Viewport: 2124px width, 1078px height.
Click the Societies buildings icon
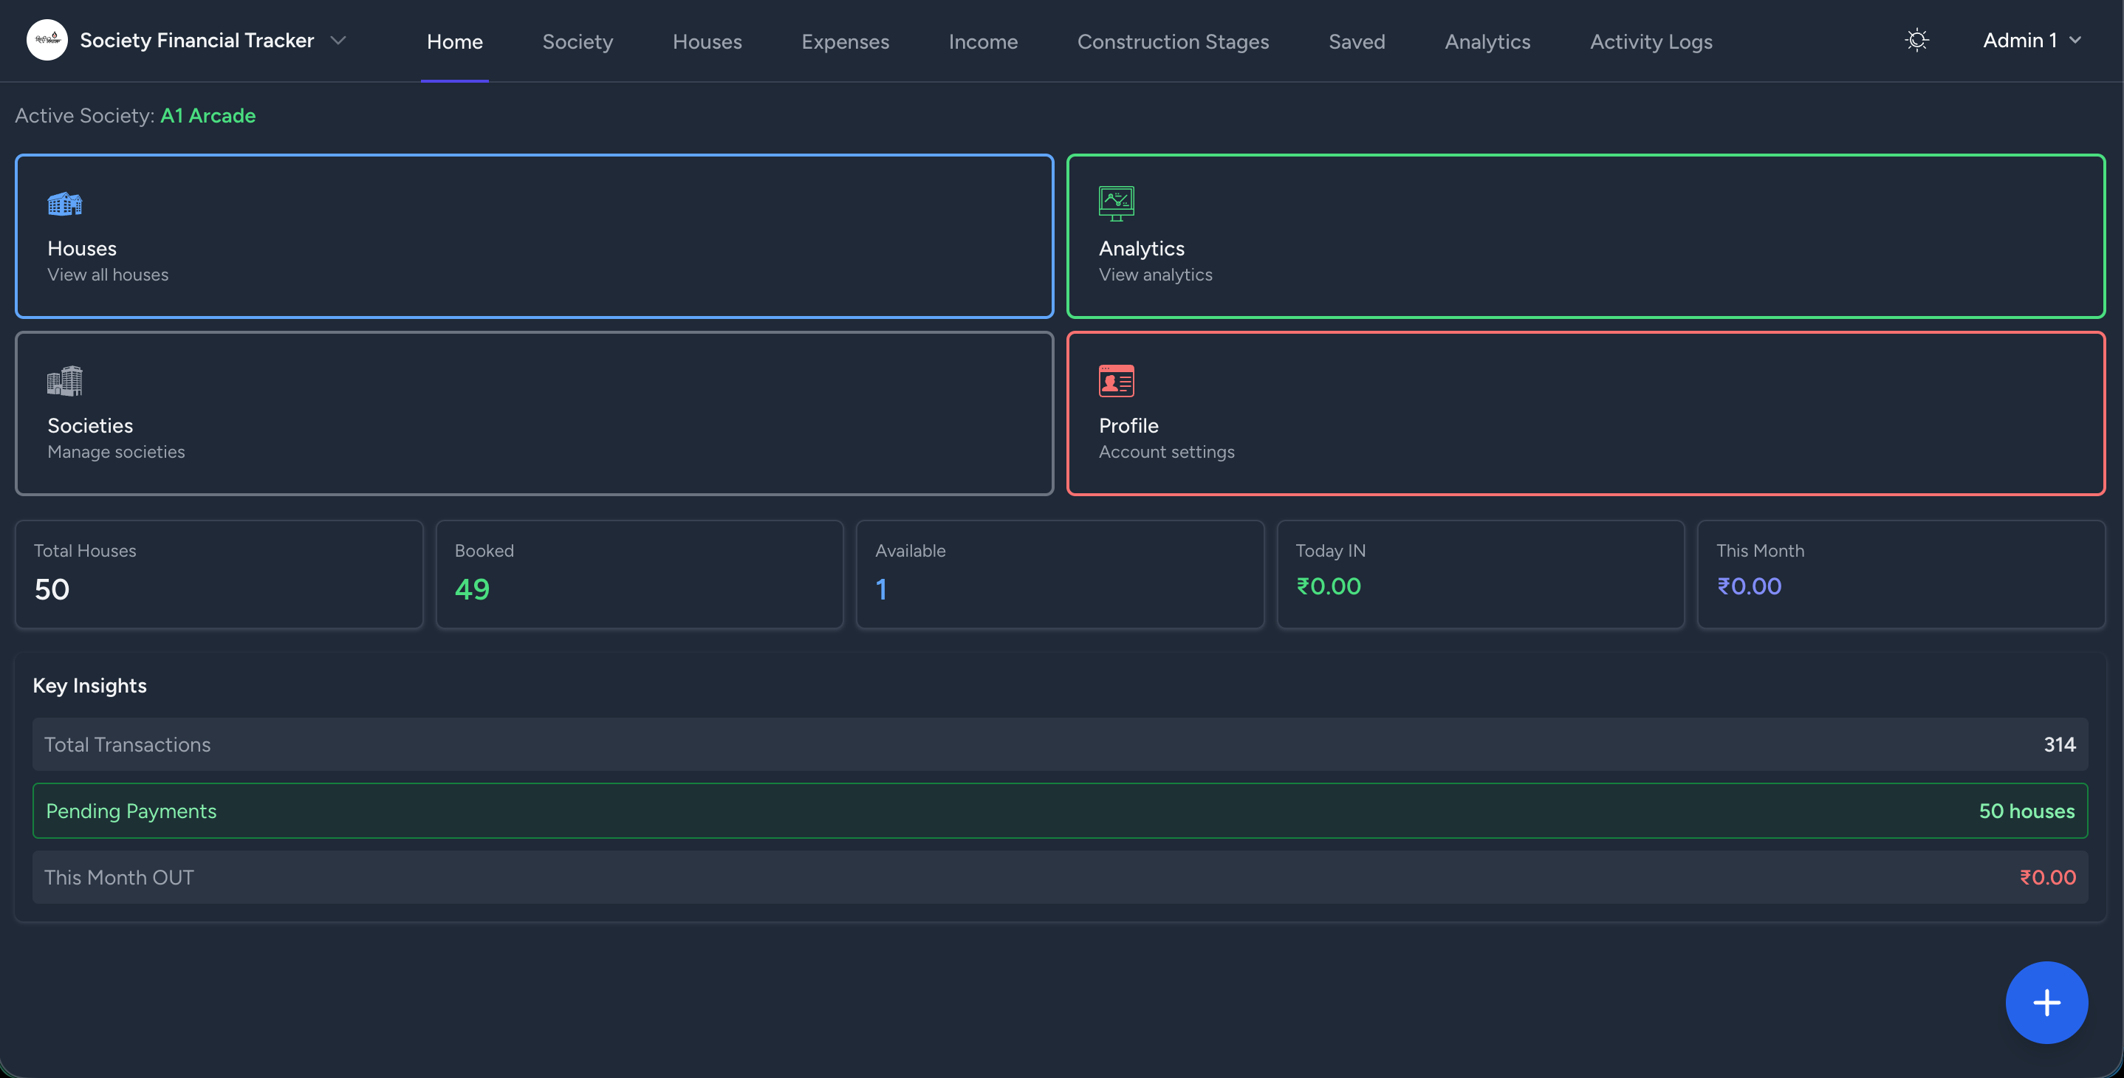coord(64,380)
